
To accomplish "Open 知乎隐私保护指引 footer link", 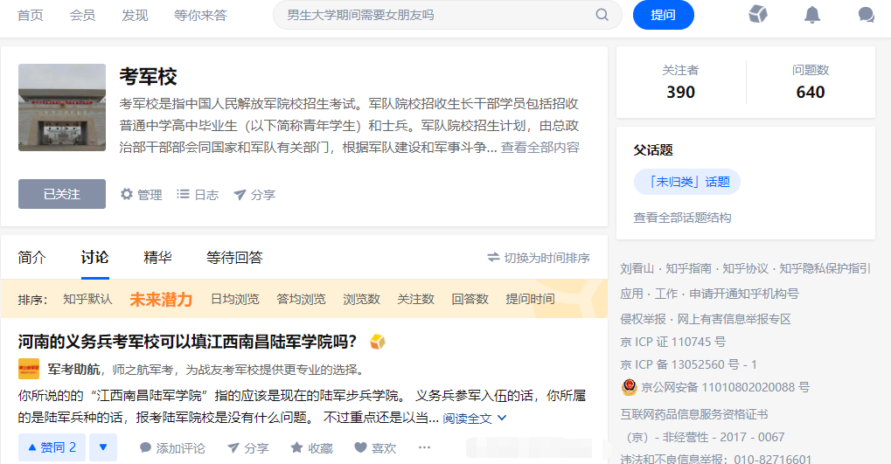I will coord(825,268).
